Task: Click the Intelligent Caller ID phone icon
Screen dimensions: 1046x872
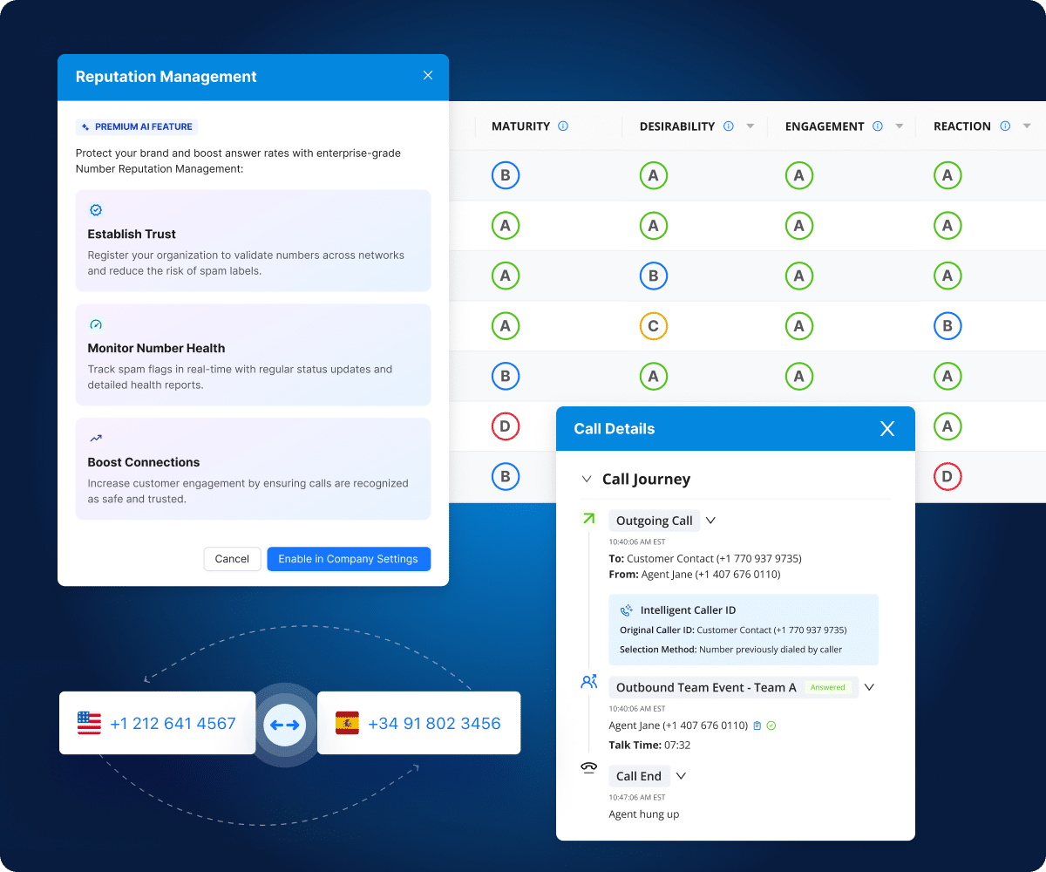Action: click(626, 610)
